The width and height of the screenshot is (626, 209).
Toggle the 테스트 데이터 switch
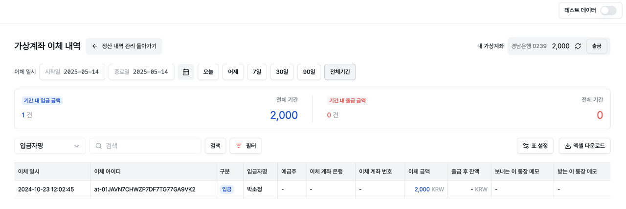point(608,10)
